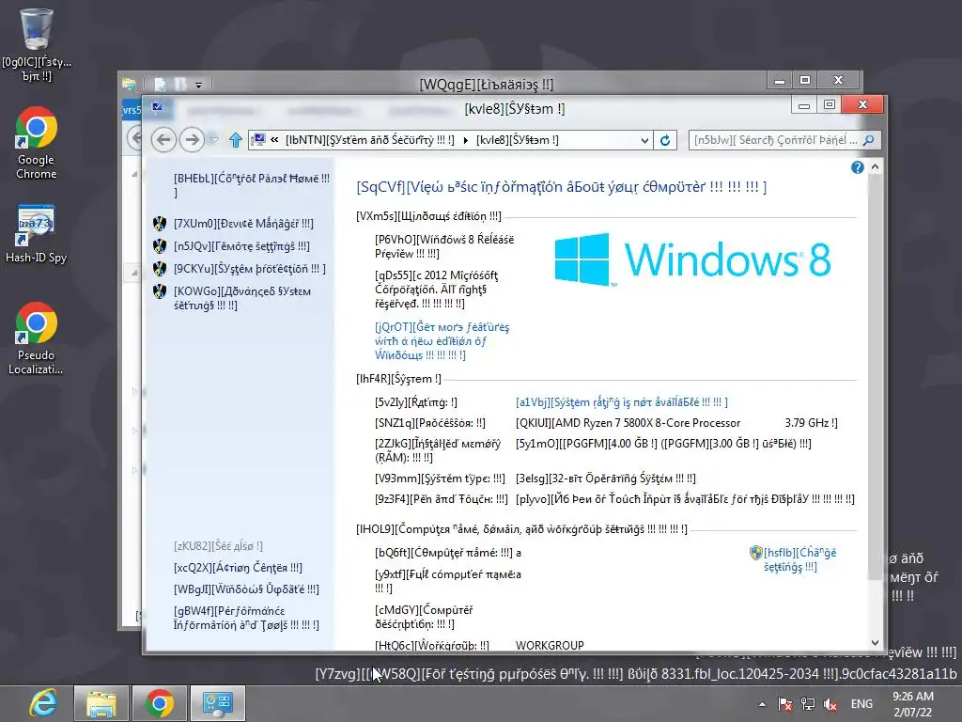Click the muted volume tray icon
The height and width of the screenshot is (722, 962).
pyautogui.click(x=830, y=704)
